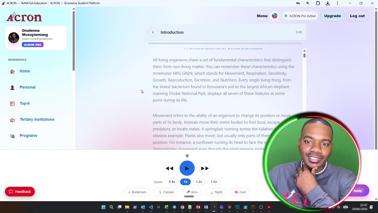378x213 pixels.
Task: Open Photoshop from the taskbar
Action: click(237, 207)
